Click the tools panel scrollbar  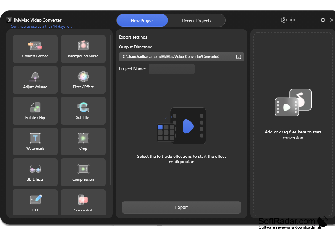pyautogui.click(x=110, y=110)
